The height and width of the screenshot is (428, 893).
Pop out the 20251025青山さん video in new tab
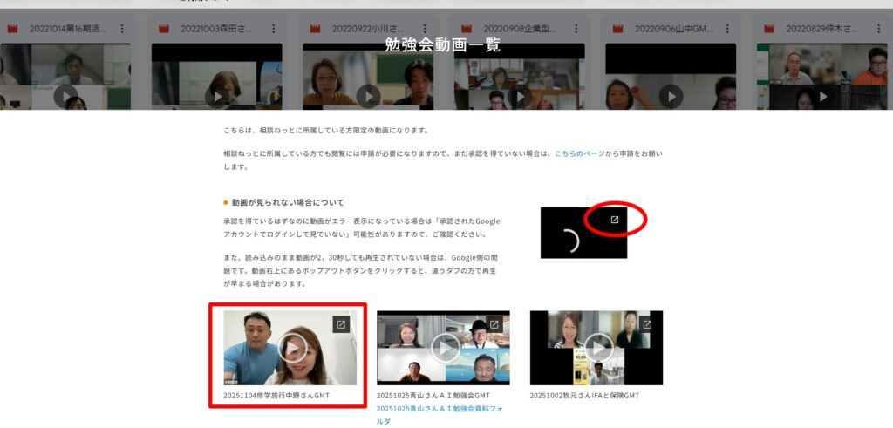click(x=494, y=324)
